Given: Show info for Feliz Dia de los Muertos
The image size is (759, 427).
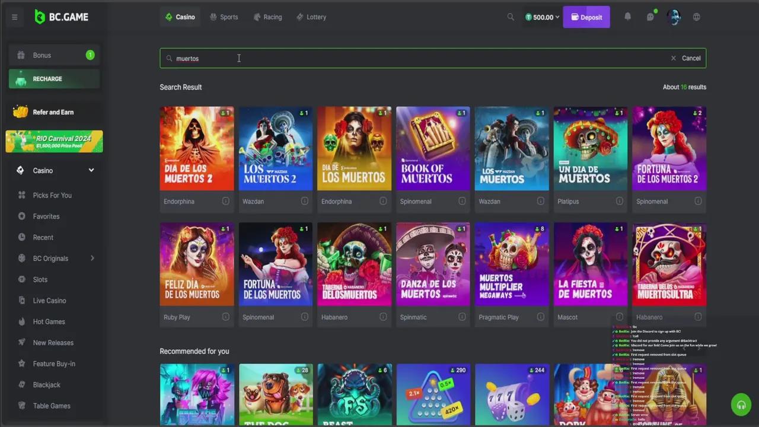Looking at the screenshot, I should [225, 317].
